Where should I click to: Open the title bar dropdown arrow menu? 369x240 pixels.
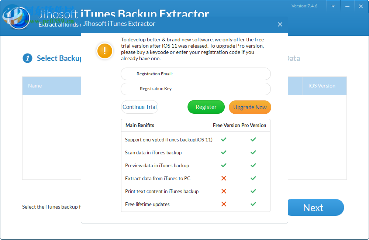[333, 6]
